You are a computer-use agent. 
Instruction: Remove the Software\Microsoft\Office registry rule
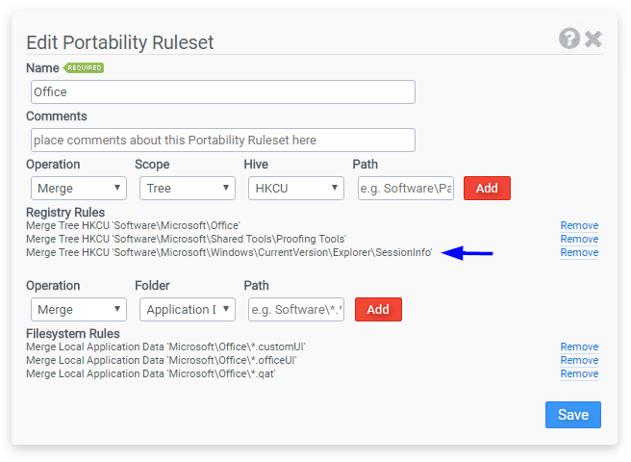click(x=579, y=225)
